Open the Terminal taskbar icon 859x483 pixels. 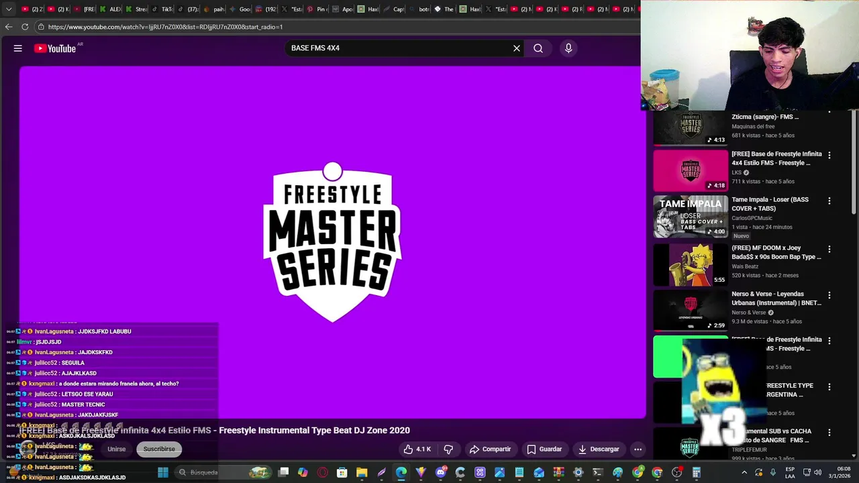(598, 472)
